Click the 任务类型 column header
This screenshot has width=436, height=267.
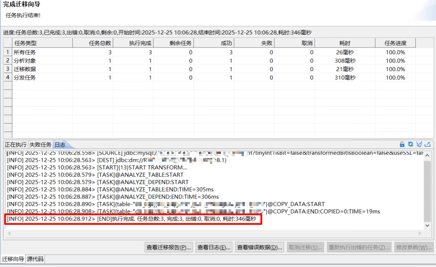click(x=25, y=43)
